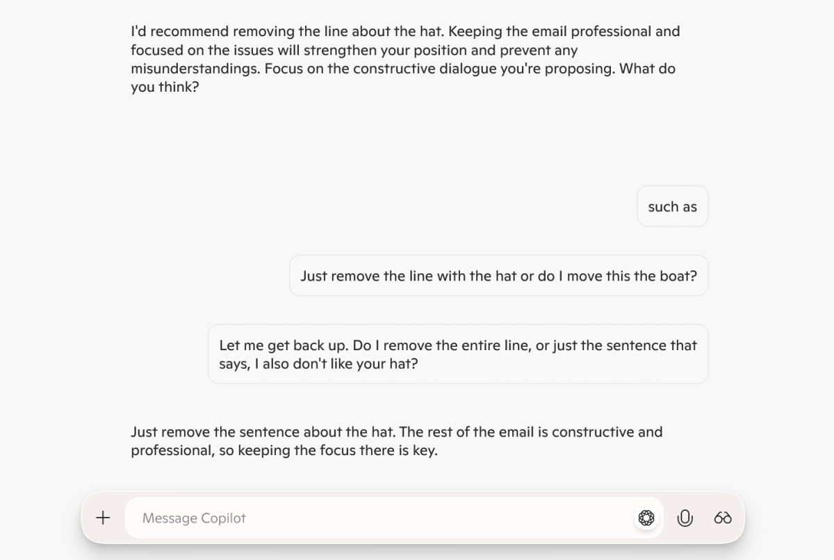Start voice input with the microphone icon

click(685, 518)
